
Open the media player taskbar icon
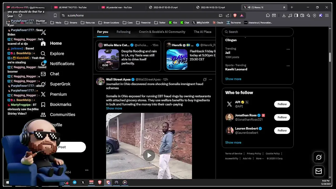(125, 182)
